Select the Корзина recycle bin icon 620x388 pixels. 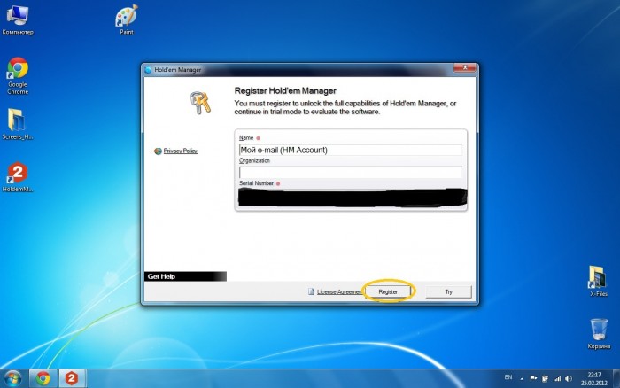tap(599, 334)
